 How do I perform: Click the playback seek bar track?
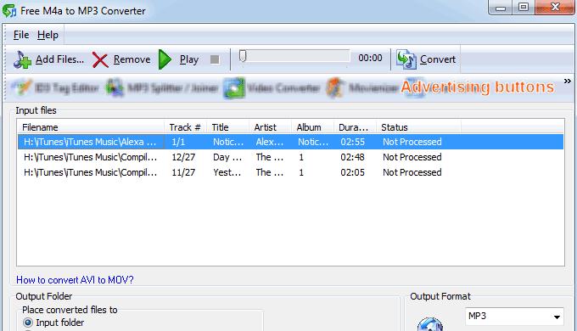pos(294,56)
